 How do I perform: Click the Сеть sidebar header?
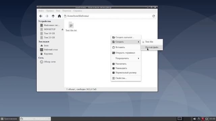coord(41,58)
